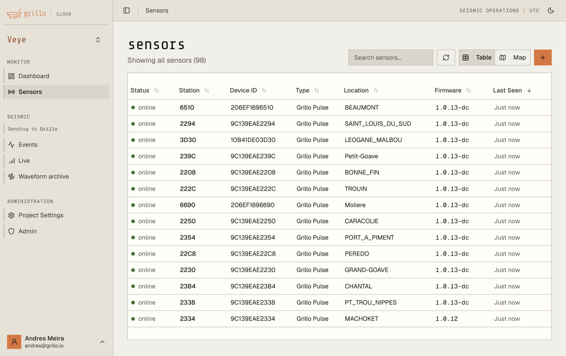Switch to dark mode moon icon
This screenshot has width=566, height=356.
pos(551,11)
